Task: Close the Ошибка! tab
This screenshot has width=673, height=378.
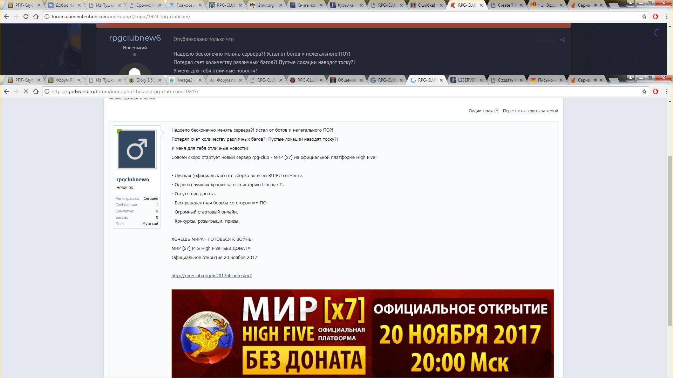Action: [x=442, y=5]
